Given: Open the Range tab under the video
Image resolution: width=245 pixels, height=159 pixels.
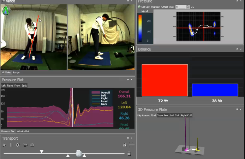Looking at the screenshot, I should coord(16,72).
